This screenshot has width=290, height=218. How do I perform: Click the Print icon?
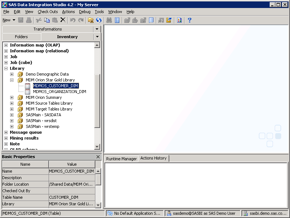[29, 20]
